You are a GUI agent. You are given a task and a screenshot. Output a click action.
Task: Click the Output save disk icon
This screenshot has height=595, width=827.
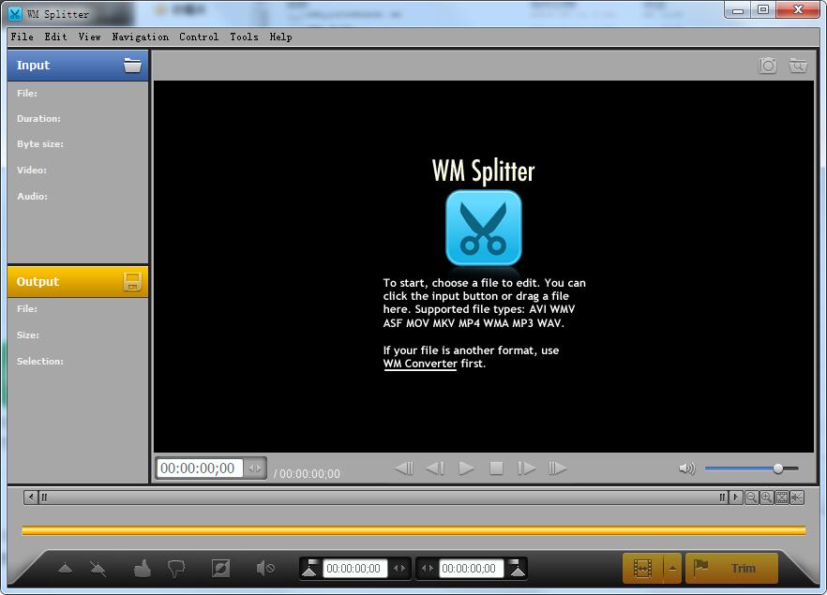(x=132, y=282)
